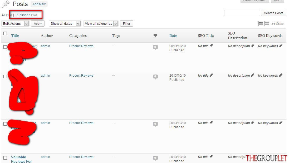The height and width of the screenshot is (163, 289).
Task: Check the second post row's checkbox
Action: click(5, 76)
